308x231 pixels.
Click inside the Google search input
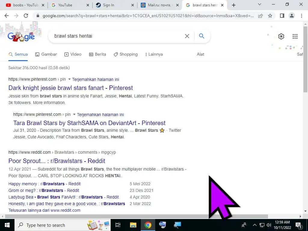point(118,36)
